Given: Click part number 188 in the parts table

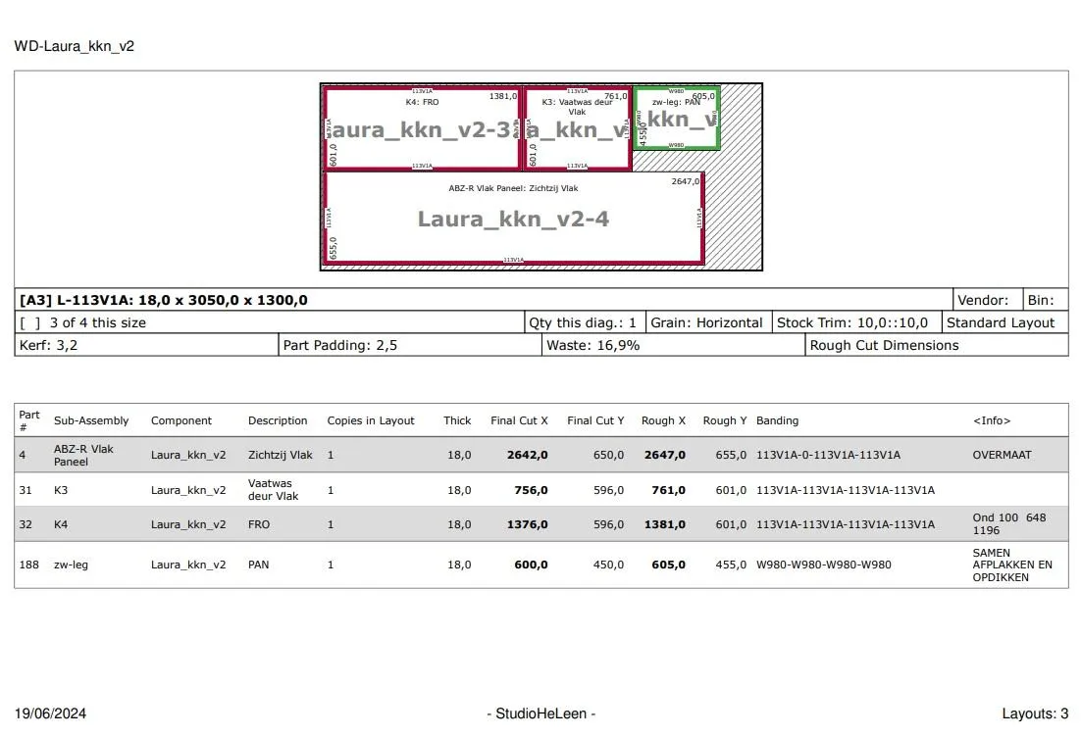Looking at the screenshot, I should pos(29,565).
